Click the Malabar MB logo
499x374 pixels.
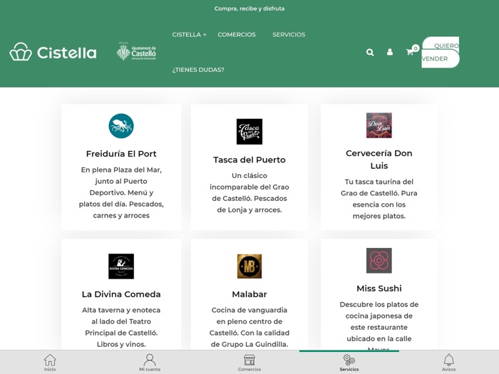pos(249,266)
